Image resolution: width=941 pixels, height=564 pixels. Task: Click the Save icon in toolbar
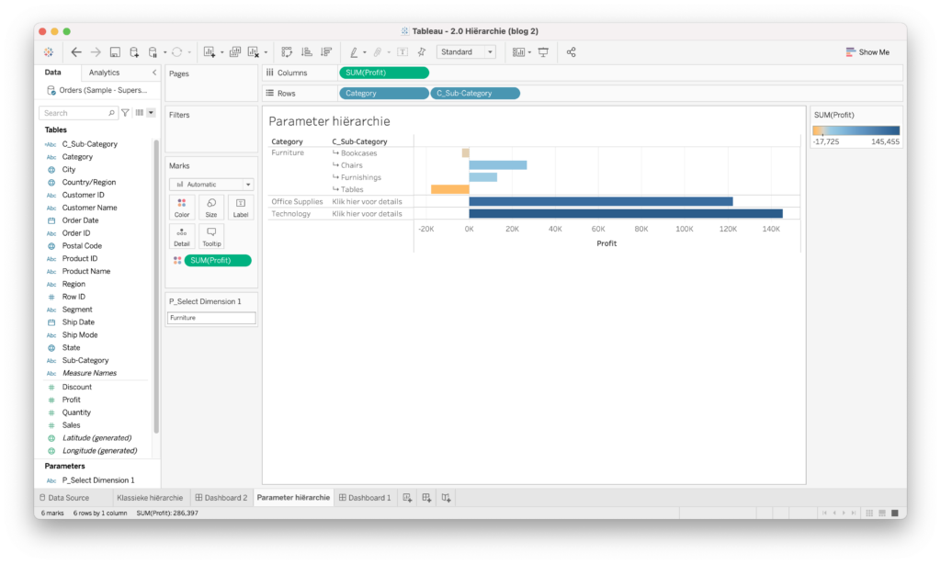115,52
